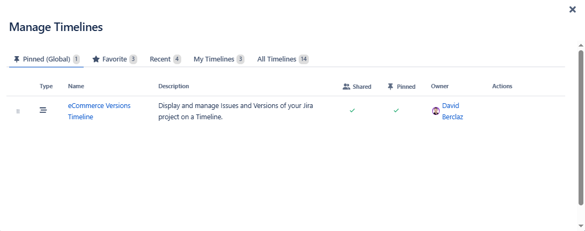Click the pin icon in the Pinned column header
The image size is (585, 231).
coord(390,87)
